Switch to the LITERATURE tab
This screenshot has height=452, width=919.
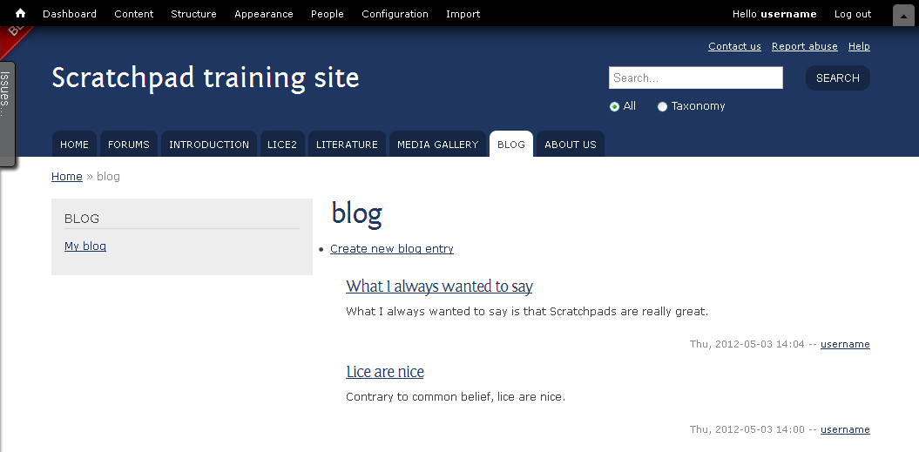pos(347,145)
